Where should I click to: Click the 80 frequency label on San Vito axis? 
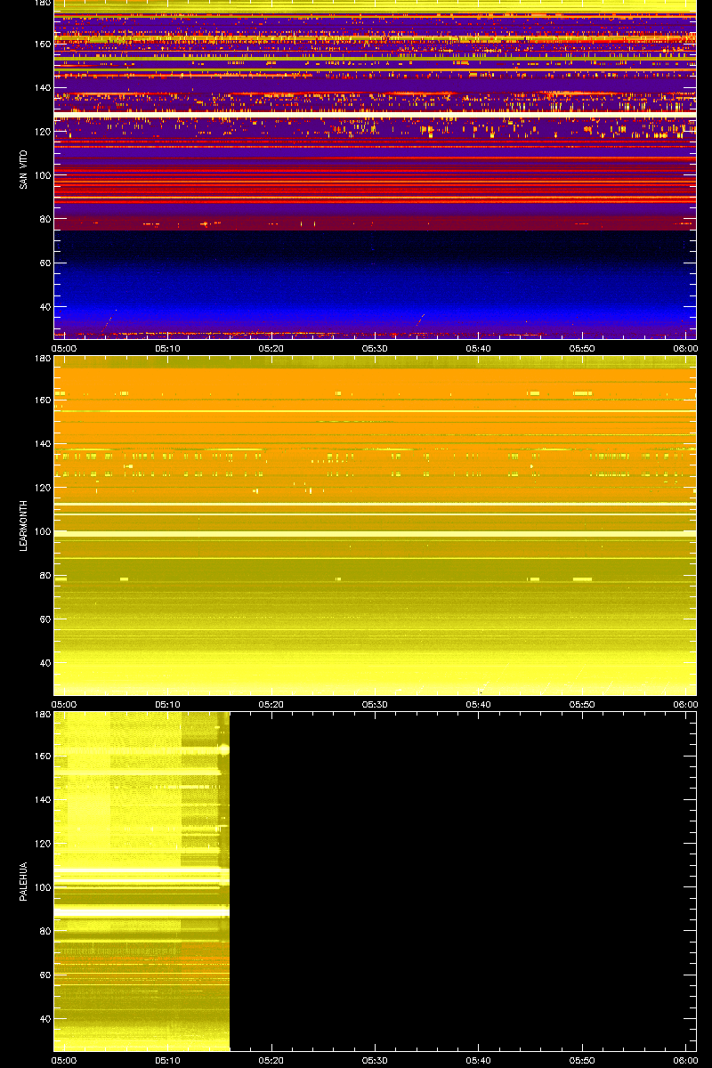(44, 219)
